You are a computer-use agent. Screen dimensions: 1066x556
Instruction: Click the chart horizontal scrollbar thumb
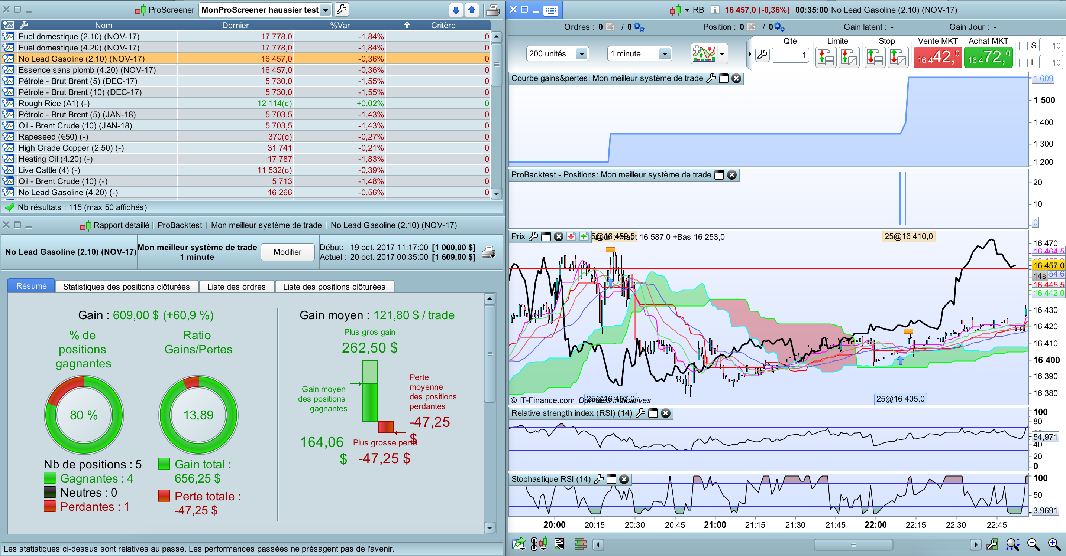click(853, 544)
